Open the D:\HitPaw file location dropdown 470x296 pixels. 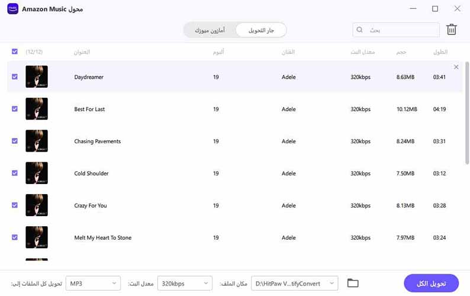[x=295, y=284]
